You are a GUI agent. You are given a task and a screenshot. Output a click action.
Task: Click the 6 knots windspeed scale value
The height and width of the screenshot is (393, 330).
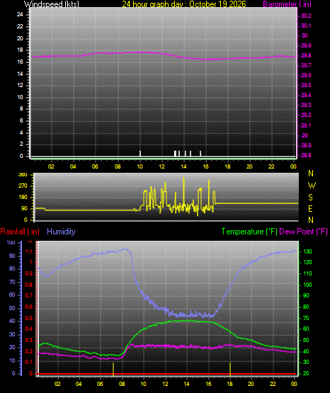(21, 120)
